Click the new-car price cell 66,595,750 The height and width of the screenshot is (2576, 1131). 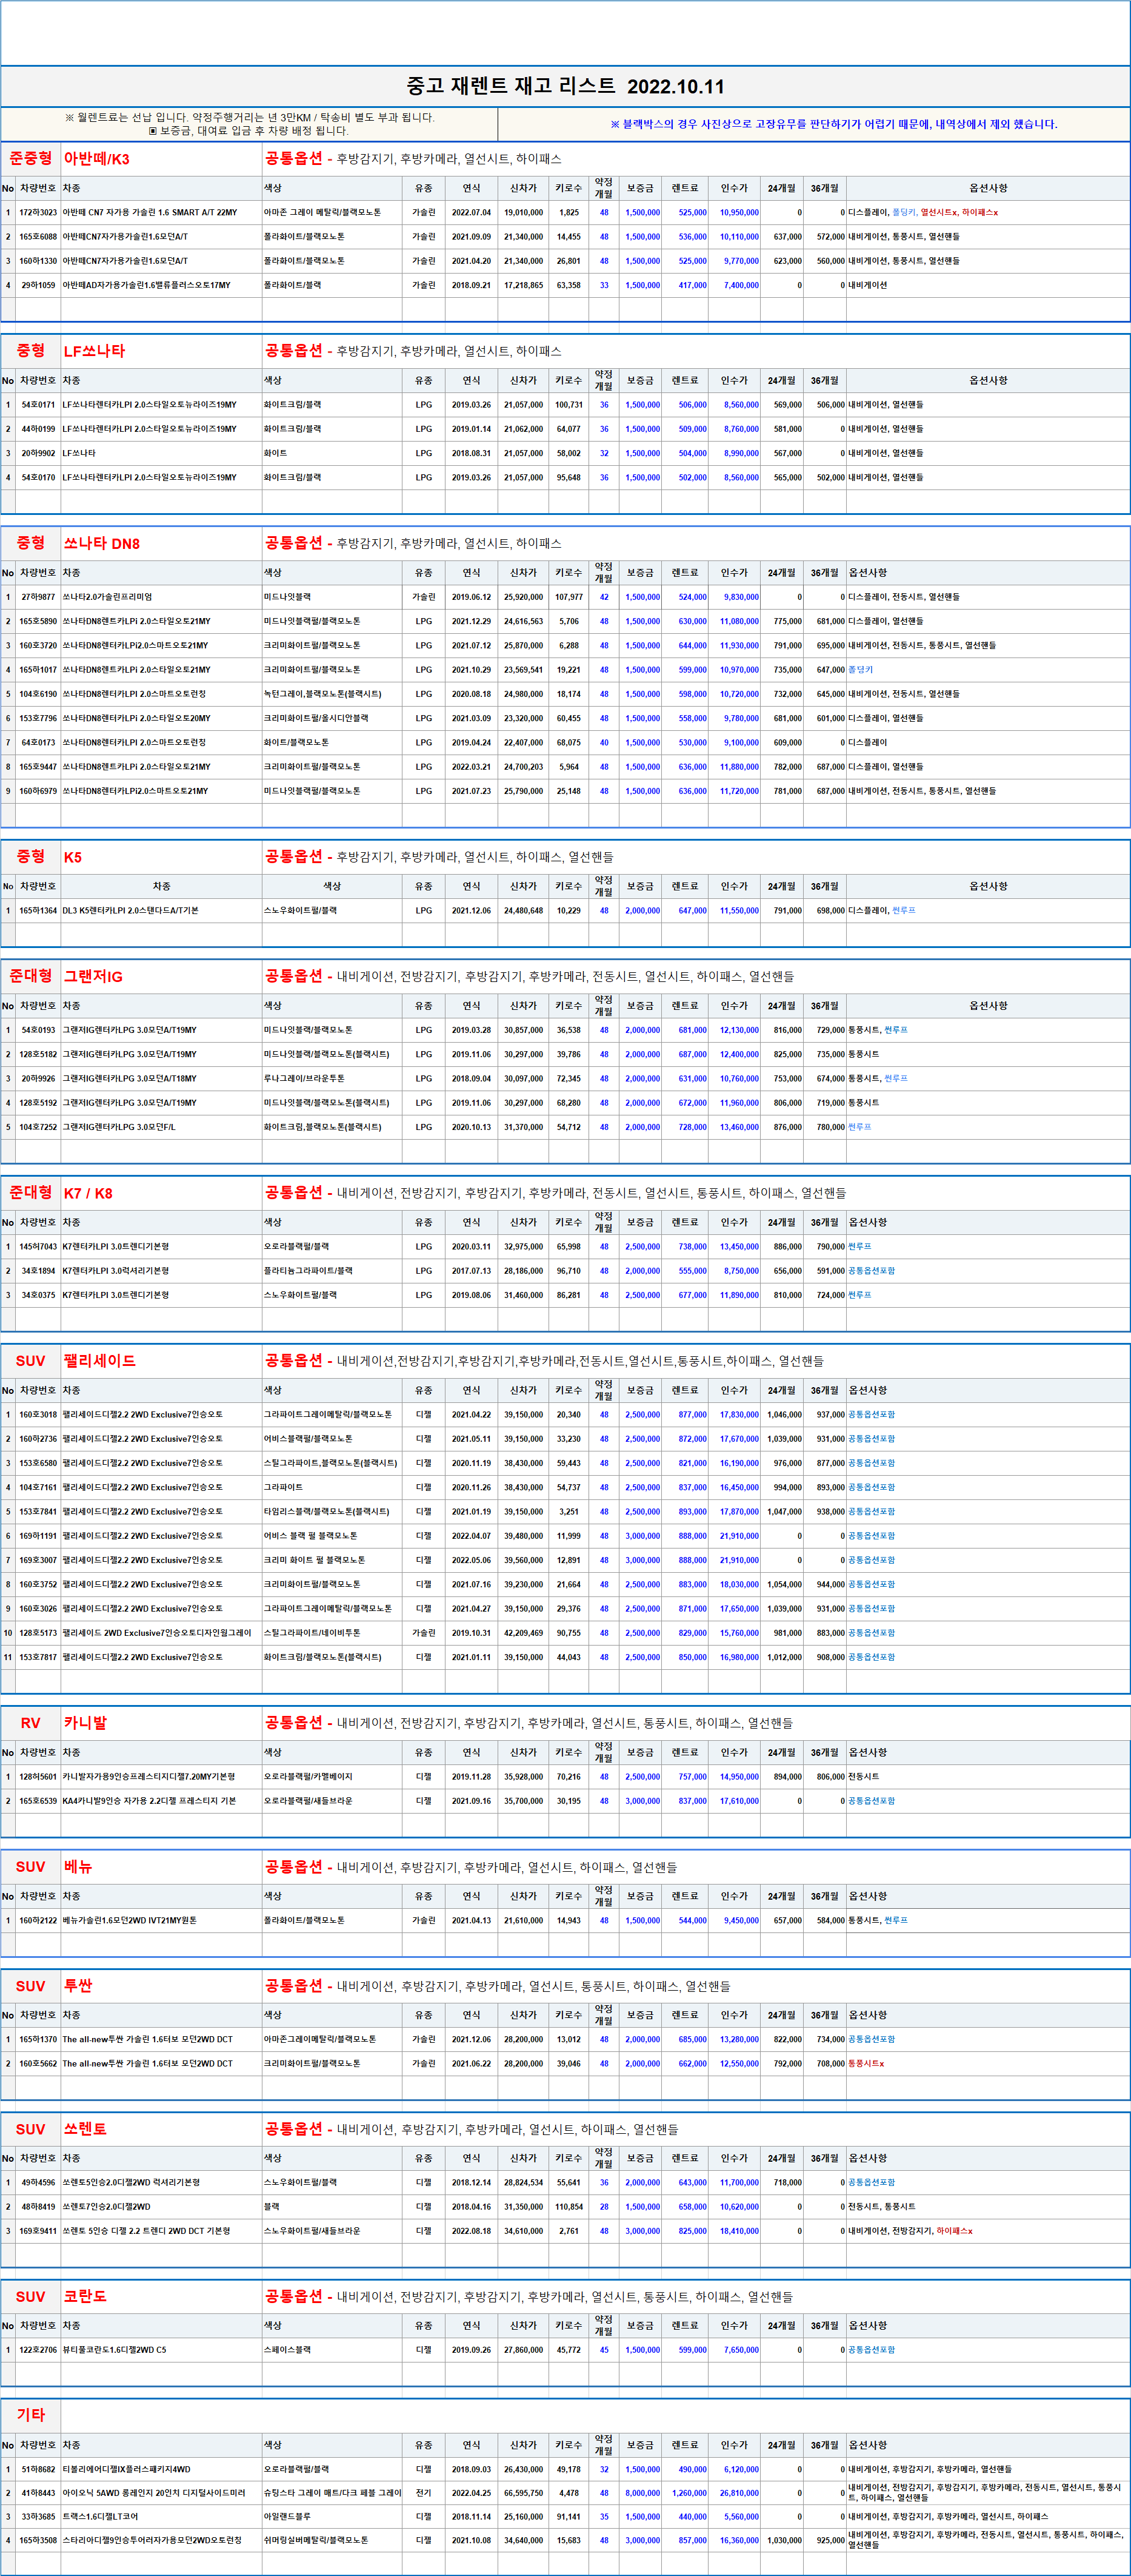click(524, 2493)
